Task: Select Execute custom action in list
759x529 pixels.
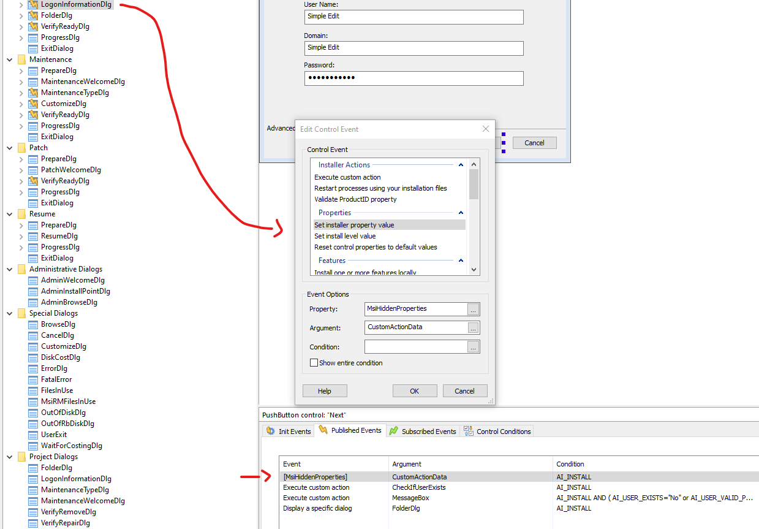Action: (347, 177)
